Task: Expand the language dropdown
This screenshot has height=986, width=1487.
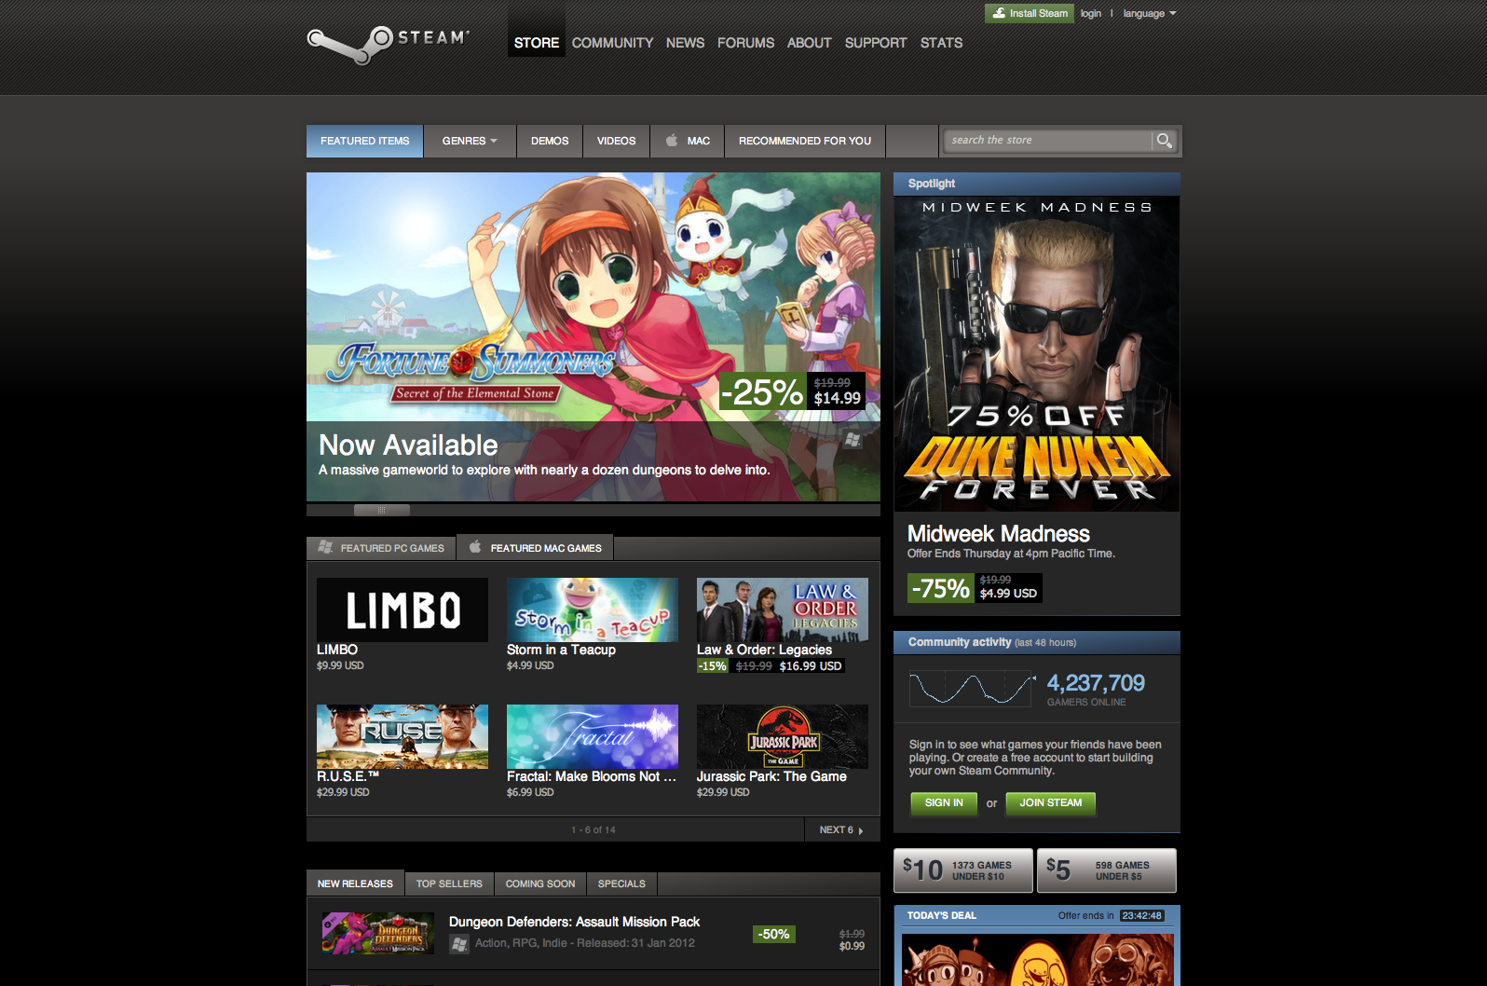Action: (x=1149, y=13)
